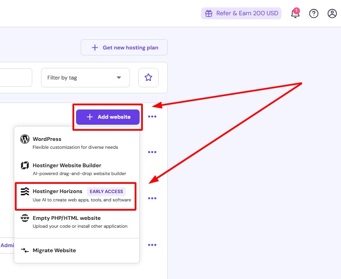Screen dimensions: 341x279
Task: Click the Hostinger Horizons waves icon
Action: pos(25,191)
